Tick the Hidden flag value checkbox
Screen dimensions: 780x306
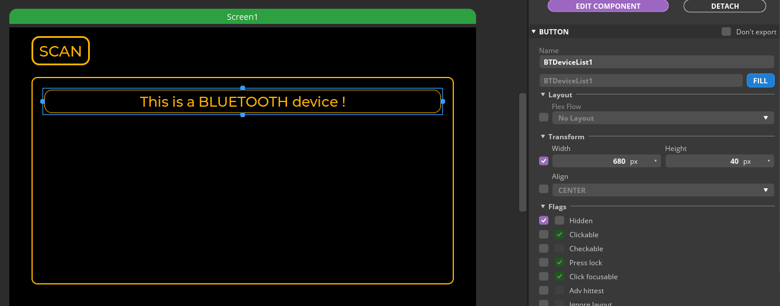click(559, 220)
